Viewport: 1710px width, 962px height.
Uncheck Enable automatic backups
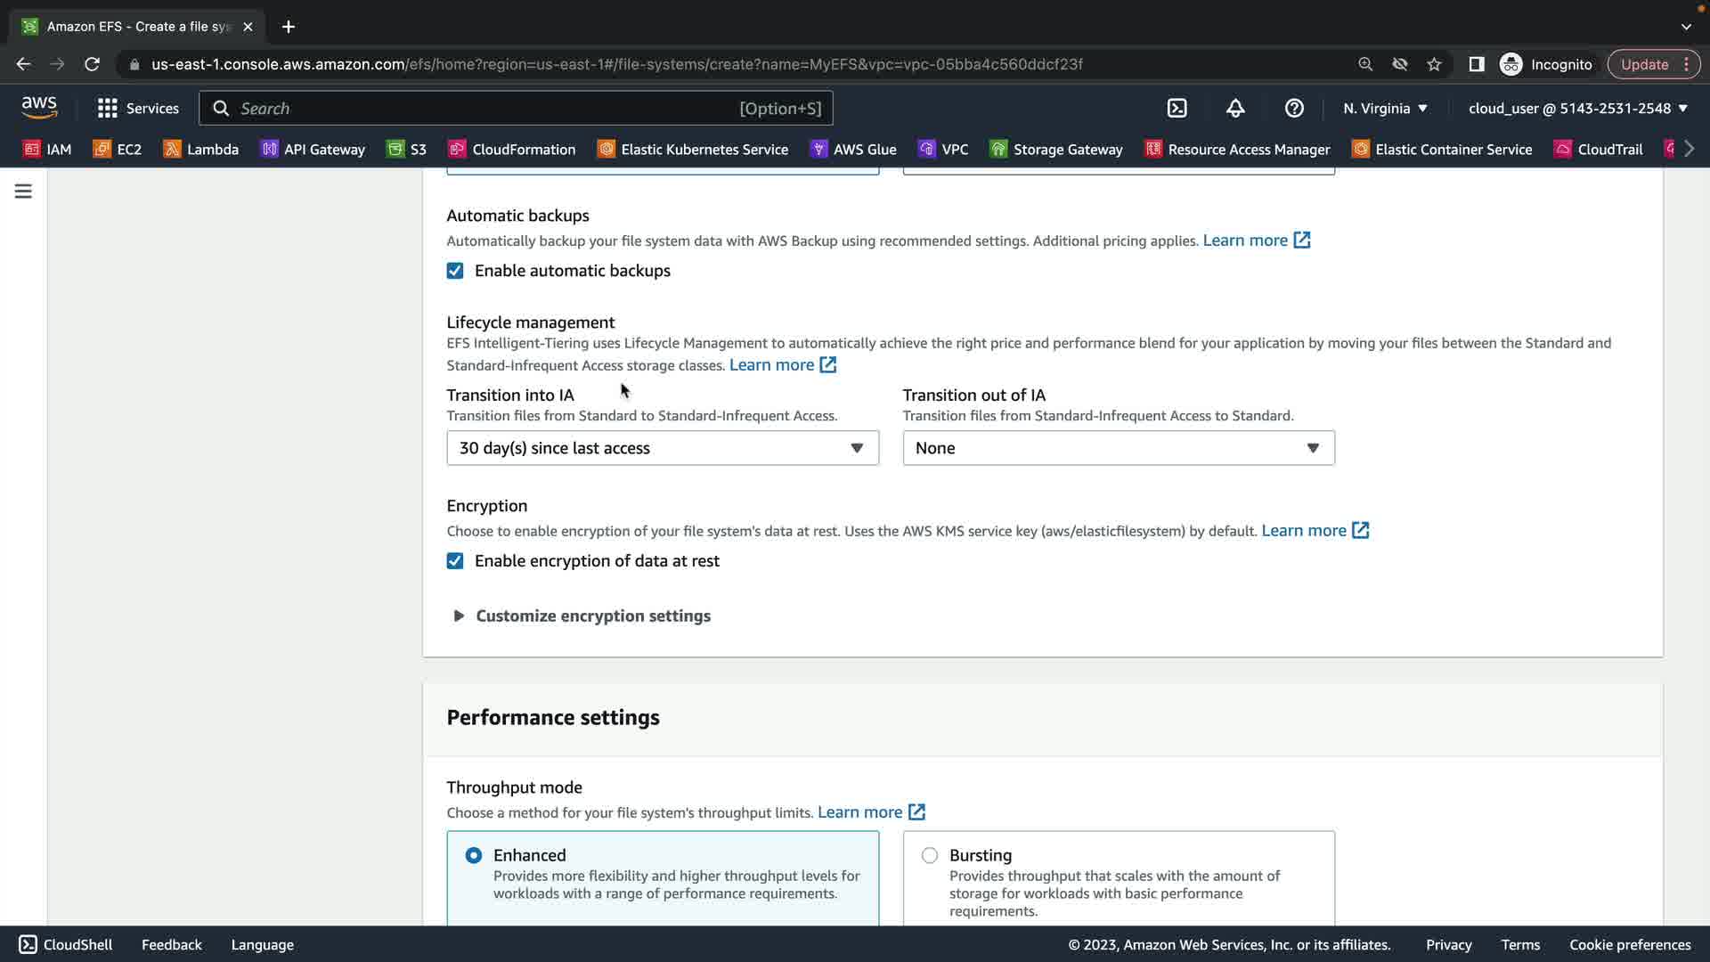(455, 271)
